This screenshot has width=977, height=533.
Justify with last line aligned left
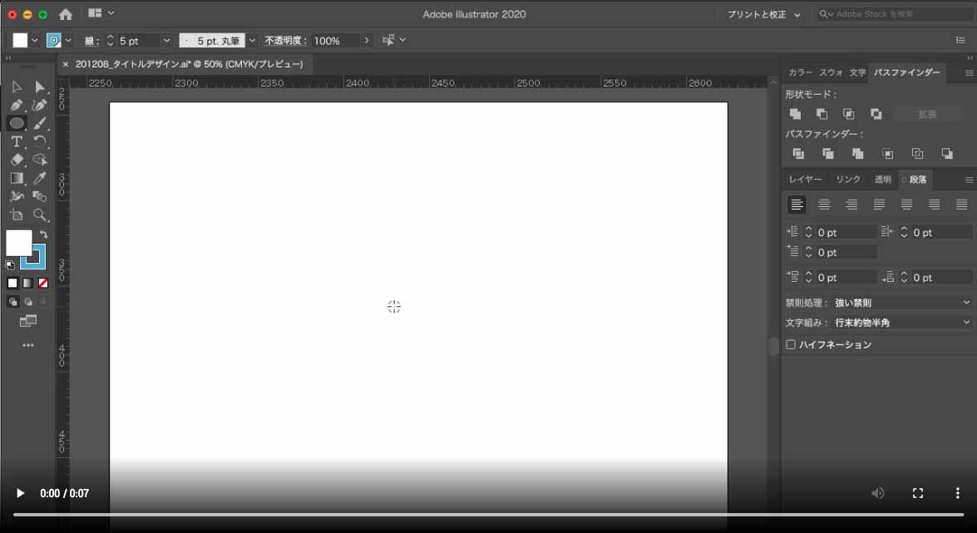(x=879, y=205)
